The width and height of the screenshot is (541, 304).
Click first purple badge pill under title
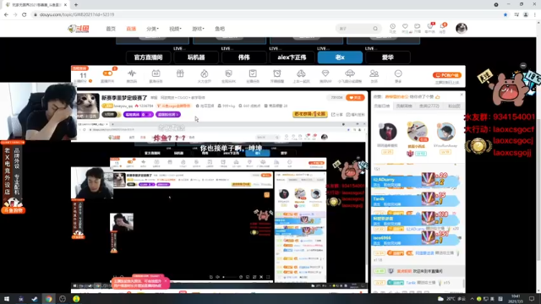point(138,115)
